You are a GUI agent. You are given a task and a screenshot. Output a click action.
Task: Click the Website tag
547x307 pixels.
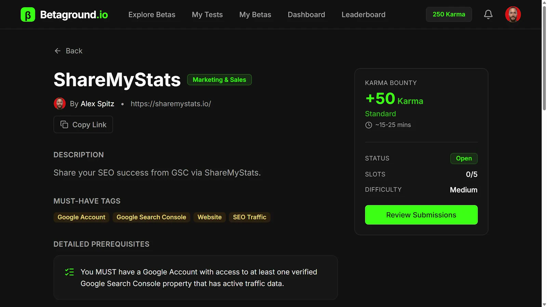tap(210, 217)
